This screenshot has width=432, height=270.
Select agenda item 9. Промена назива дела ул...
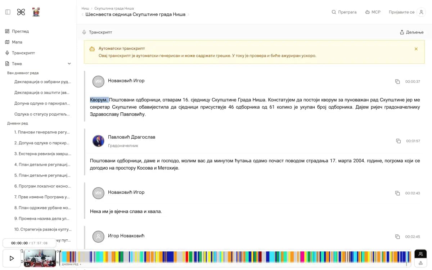[x=42, y=219]
